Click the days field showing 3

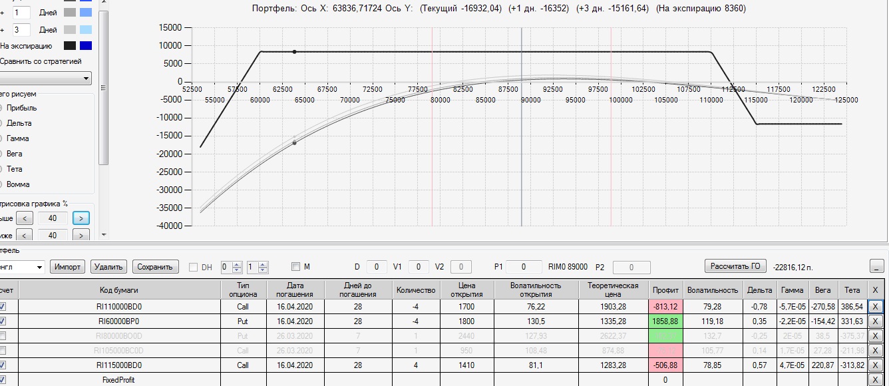click(x=21, y=29)
